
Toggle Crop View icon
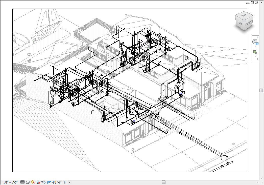tap(49, 182)
